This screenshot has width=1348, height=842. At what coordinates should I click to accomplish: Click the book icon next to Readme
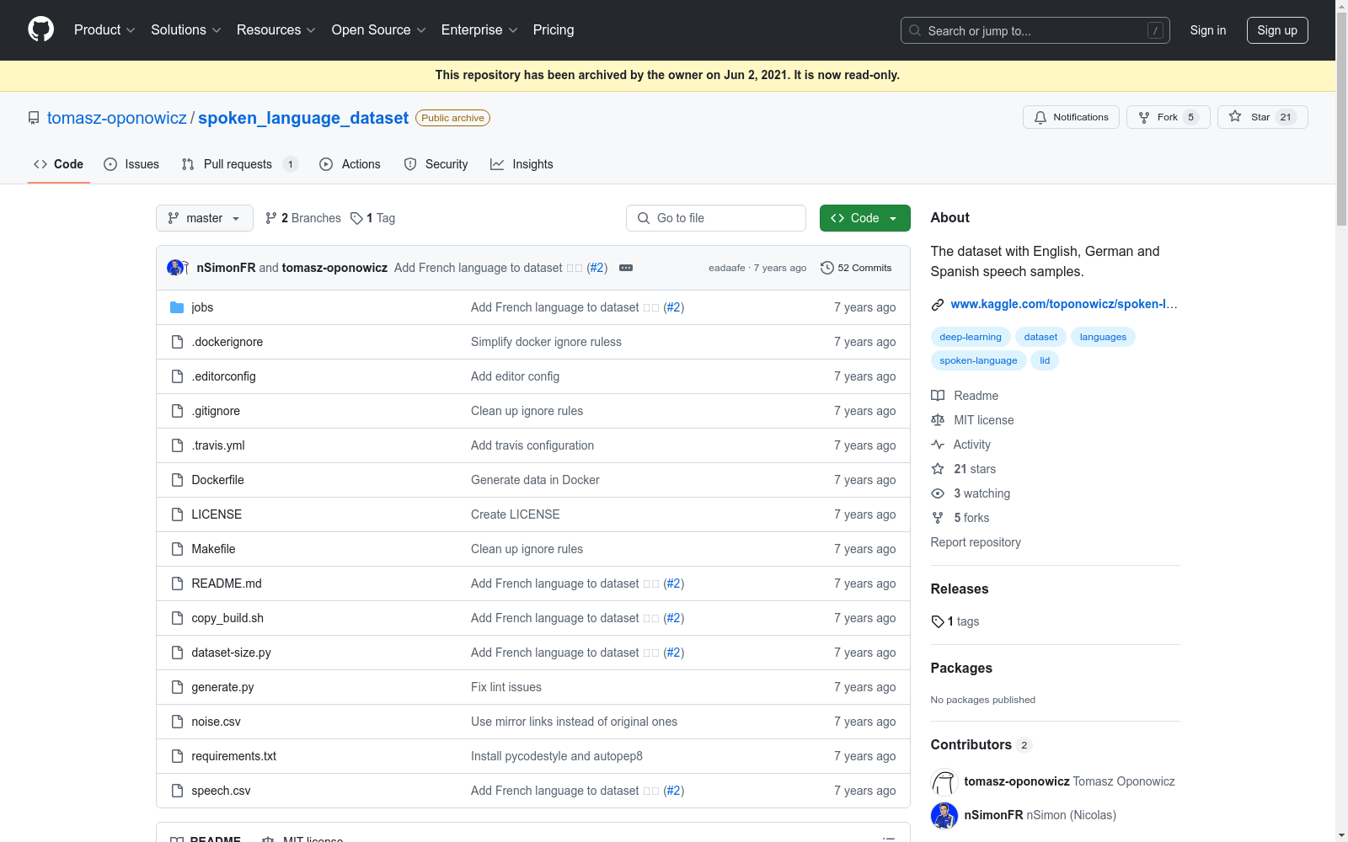pyautogui.click(x=938, y=396)
